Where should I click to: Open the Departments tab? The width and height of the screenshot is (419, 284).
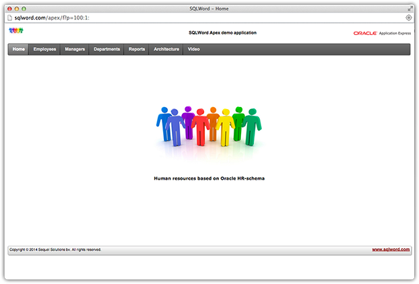(107, 49)
